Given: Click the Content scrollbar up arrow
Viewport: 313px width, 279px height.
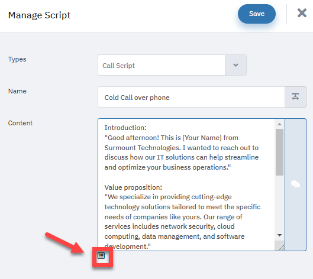Looking at the screenshot, I should point(279,124).
